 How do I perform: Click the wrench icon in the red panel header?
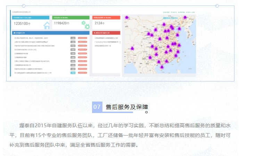94,33
